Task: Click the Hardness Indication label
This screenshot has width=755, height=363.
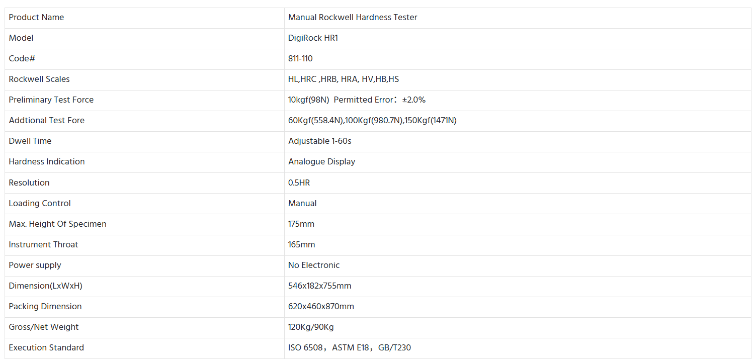Action: 47,162
